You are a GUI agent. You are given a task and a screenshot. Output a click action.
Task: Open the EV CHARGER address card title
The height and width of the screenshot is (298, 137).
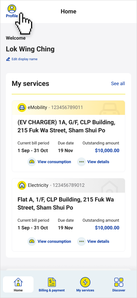tap(66, 126)
